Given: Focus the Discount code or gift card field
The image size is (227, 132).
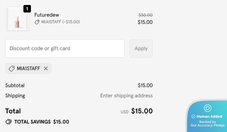Looking at the screenshot, I should [x=65, y=48].
